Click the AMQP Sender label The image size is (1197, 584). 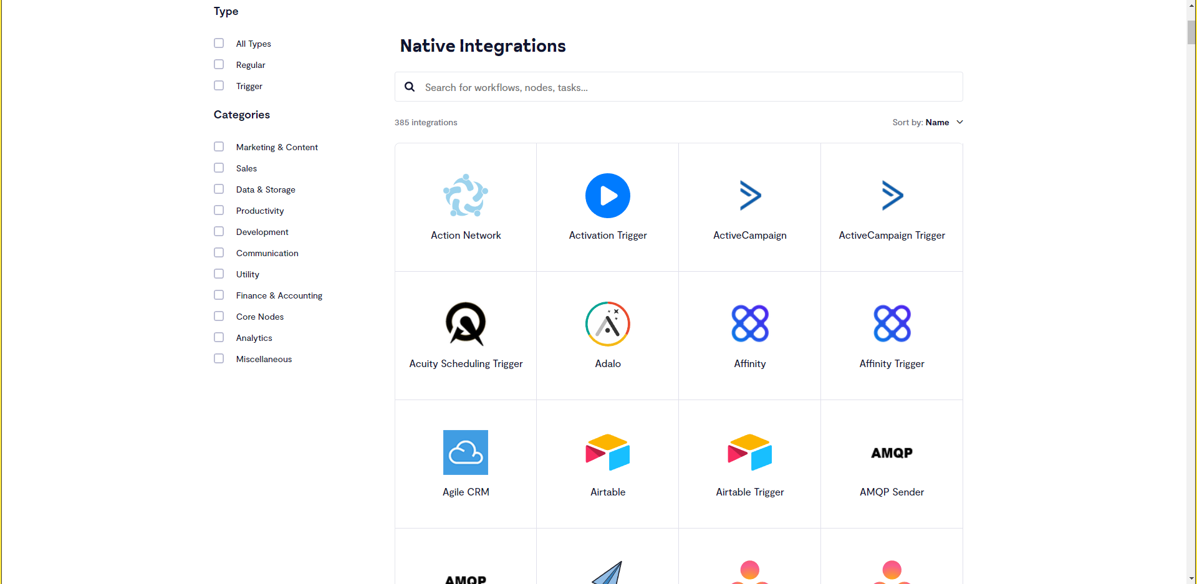pyautogui.click(x=892, y=492)
